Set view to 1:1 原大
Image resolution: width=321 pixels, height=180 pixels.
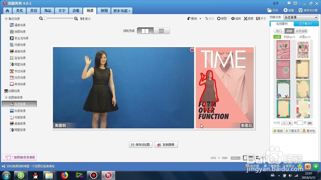pos(85,19)
